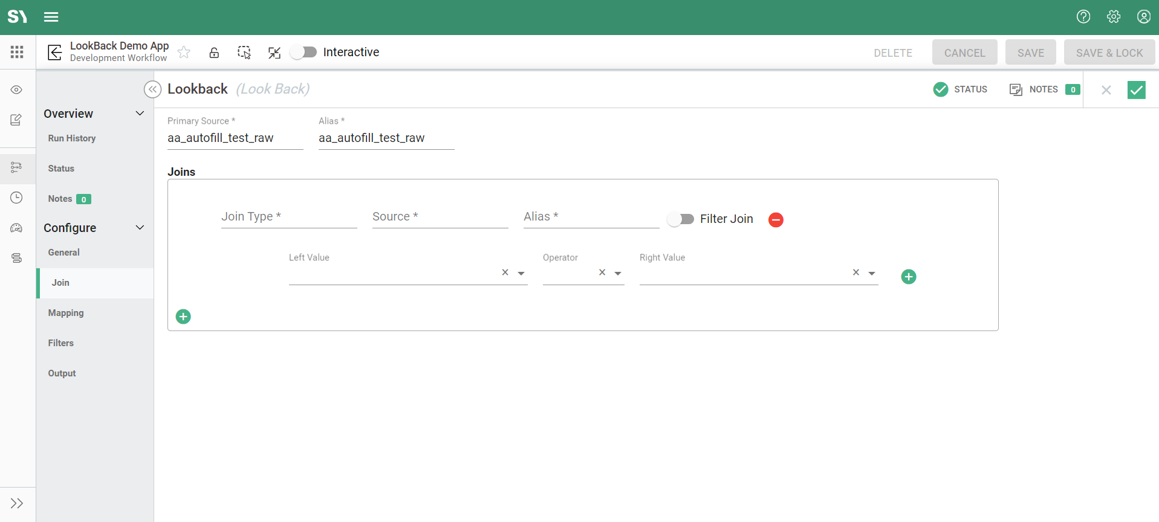Open the settings gear icon
Image resolution: width=1159 pixels, height=522 pixels.
click(1113, 17)
